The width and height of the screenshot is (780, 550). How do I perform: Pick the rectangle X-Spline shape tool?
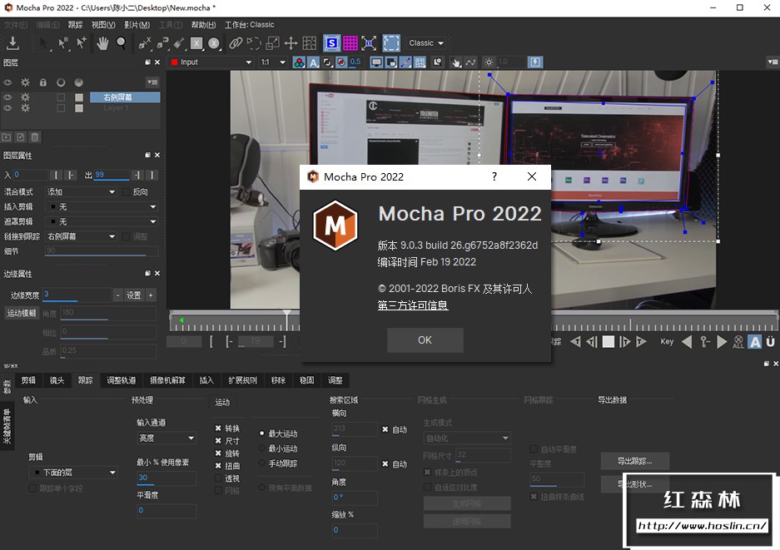(196, 43)
